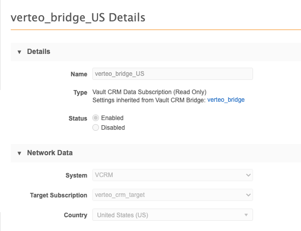Open the Target Subscription dropdown
Viewport: 301px width, 231px height.
pyautogui.click(x=172, y=195)
